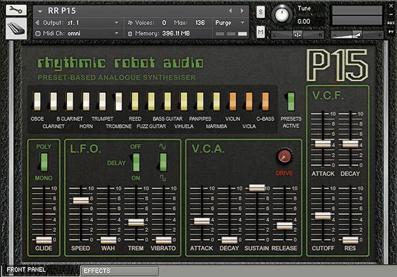Go to previous instrument arrow
The image size is (397, 277).
230,11
